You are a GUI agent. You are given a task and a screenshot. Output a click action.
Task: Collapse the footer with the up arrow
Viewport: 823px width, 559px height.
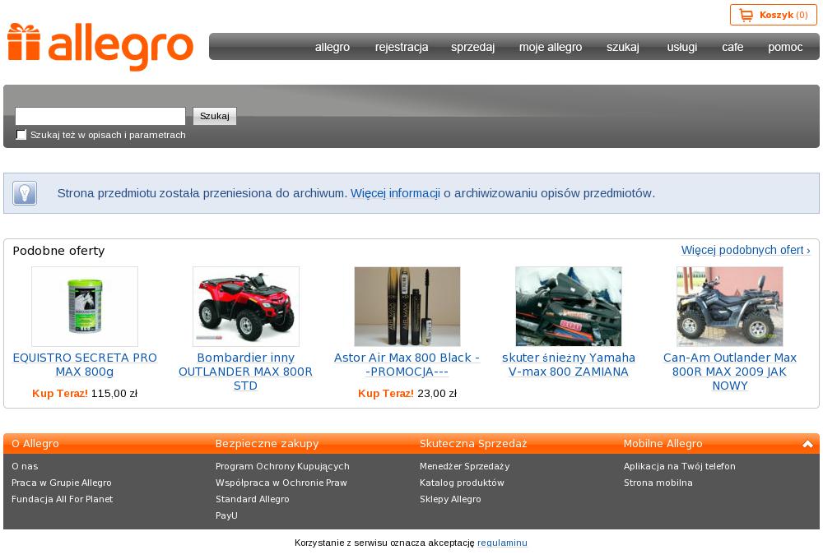point(807,444)
